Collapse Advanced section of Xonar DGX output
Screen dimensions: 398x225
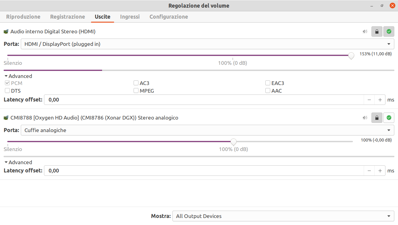[x=18, y=162]
